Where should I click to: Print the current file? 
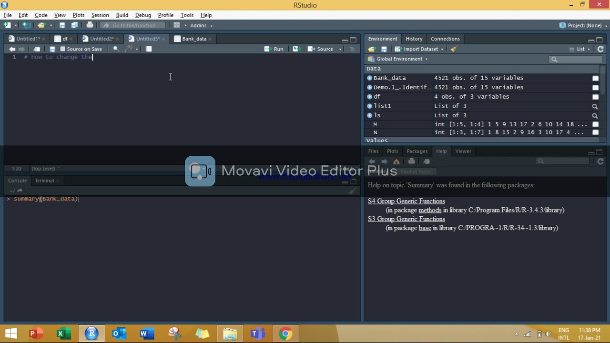90,25
